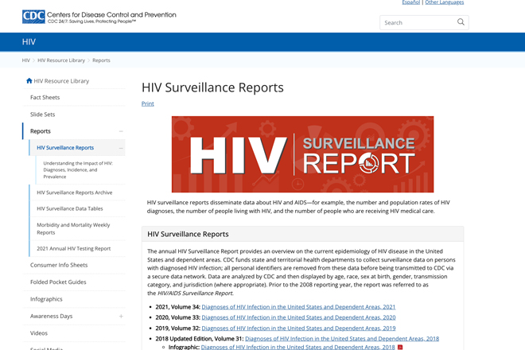The height and width of the screenshot is (350, 525).
Task: Click the PDF icon after the 2018 infographic link
Action: tap(400, 348)
